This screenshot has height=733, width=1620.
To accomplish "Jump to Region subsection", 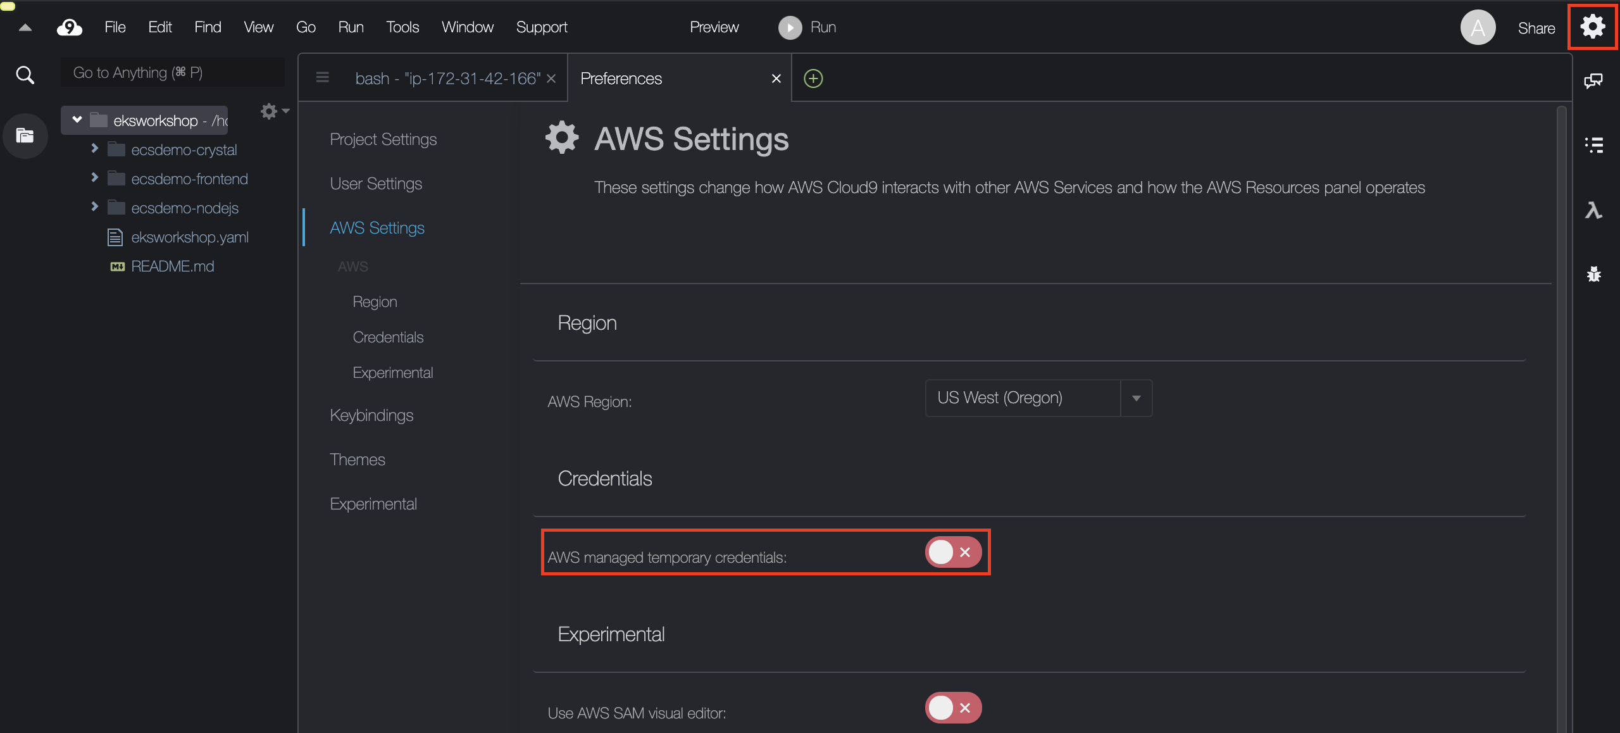I will (x=375, y=302).
